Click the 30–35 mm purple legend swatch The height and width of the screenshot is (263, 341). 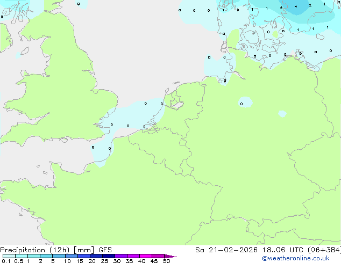pos(121,256)
